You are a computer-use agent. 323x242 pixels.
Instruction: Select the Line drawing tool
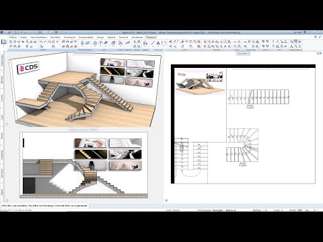click(153, 43)
